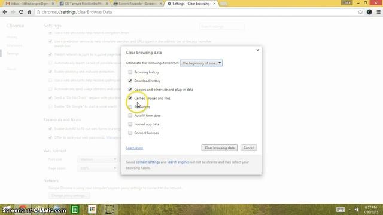This screenshot has width=383, height=215.
Task: Open the browser home page
Action: [29, 12]
